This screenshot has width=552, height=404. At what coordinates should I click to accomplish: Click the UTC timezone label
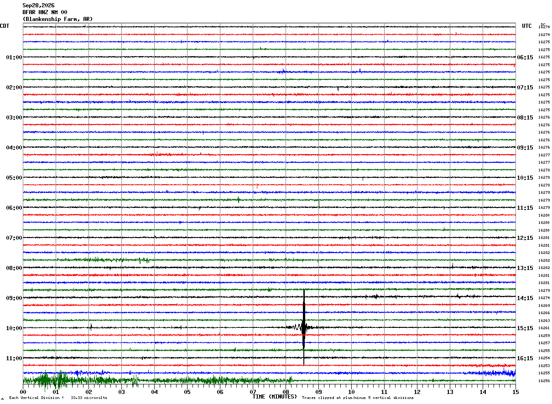click(527, 26)
